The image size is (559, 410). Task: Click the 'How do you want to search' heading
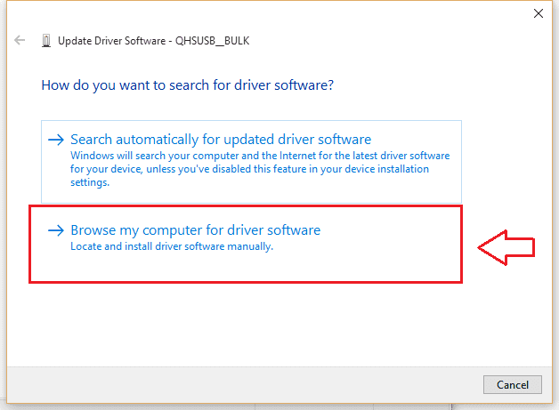188,85
